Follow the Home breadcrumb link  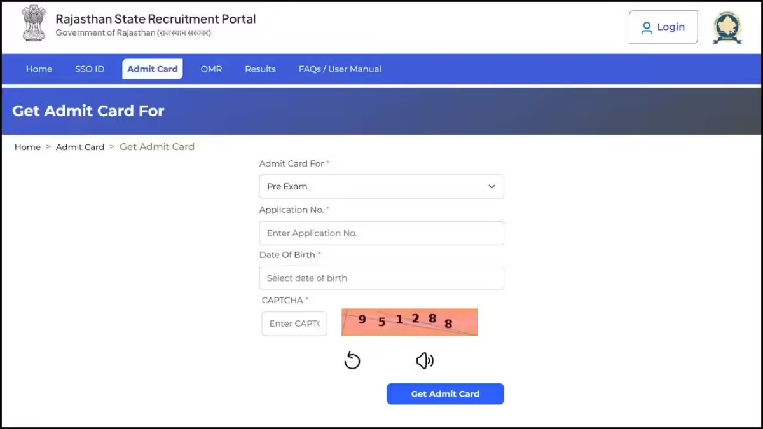(x=27, y=147)
